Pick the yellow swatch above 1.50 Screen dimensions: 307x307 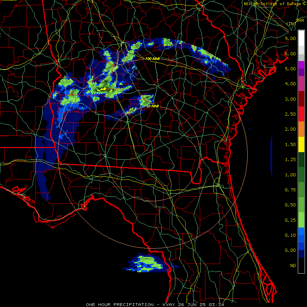(301, 144)
